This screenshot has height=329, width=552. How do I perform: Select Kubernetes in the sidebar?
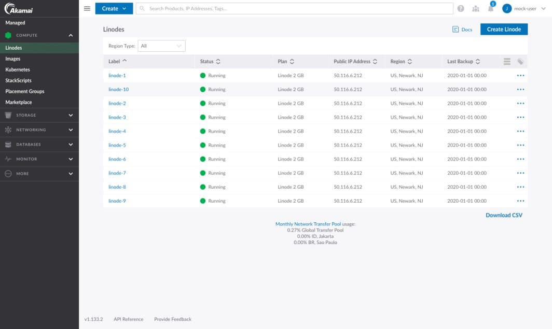point(18,69)
